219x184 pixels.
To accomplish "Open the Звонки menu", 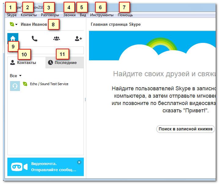I will [x=69, y=15].
